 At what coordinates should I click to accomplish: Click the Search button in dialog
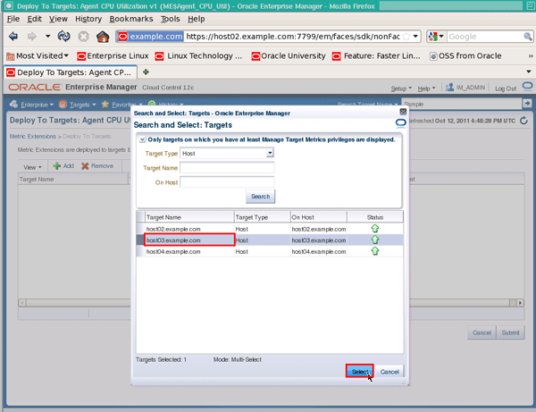pos(260,197)
